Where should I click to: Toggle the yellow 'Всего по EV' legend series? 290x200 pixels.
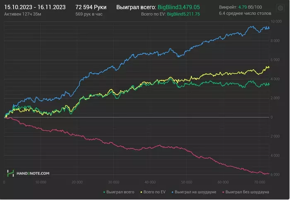point(153,192)
